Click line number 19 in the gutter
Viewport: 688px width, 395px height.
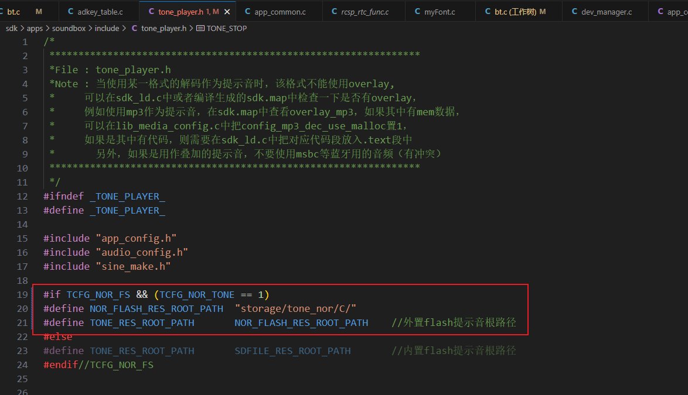(22, 295)
